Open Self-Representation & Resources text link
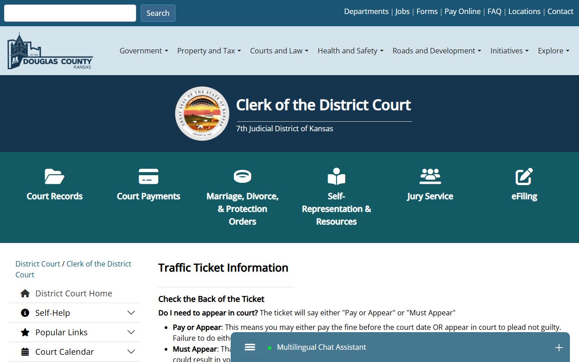Viewport: 579px width, 362px height. [x=337, y=209]
